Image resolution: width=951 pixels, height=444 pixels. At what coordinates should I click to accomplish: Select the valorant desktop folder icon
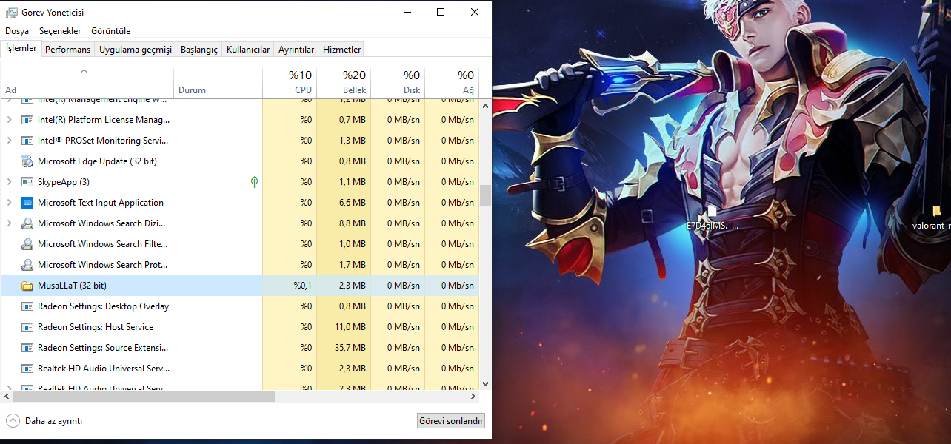click(937, 212)
